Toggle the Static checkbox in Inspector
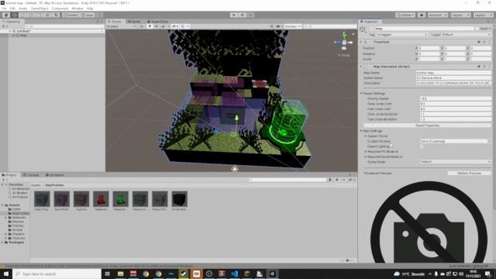 pyautogui.click(x=477, y=29)
